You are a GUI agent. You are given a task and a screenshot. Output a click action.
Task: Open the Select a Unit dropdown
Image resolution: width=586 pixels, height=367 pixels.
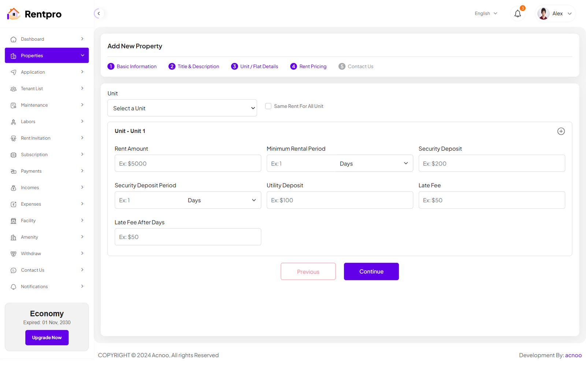[182, 108]
